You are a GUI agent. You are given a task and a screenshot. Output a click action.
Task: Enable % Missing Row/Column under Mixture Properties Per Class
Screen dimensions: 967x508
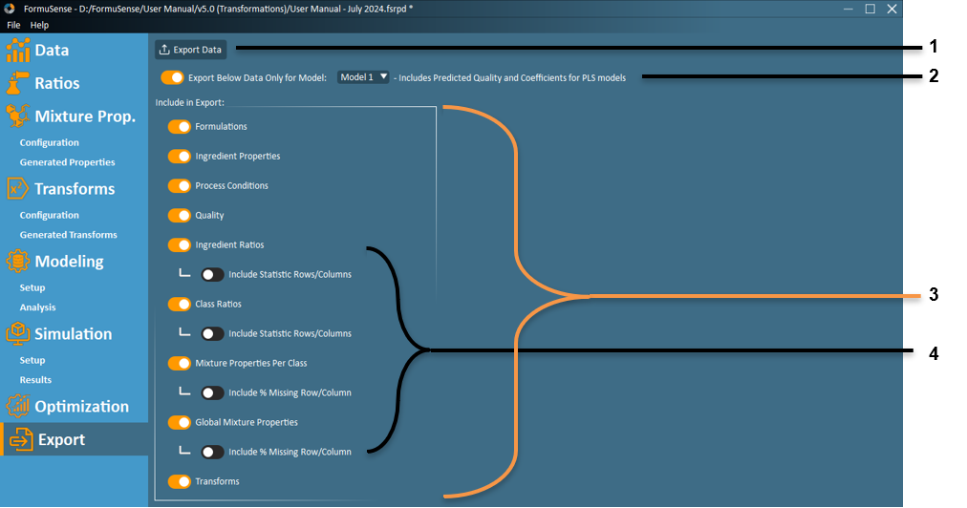click(213, 392)
